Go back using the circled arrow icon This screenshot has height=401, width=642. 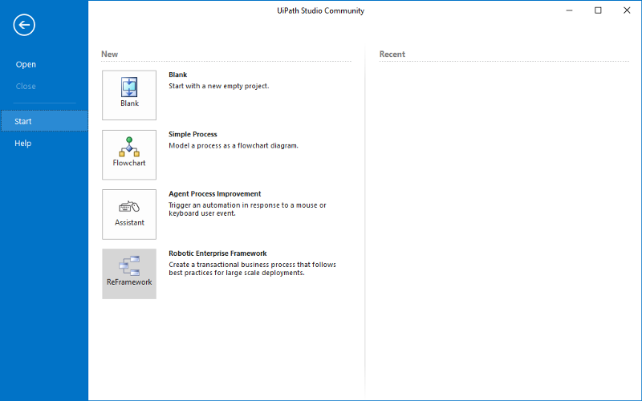tap(24, 25)
